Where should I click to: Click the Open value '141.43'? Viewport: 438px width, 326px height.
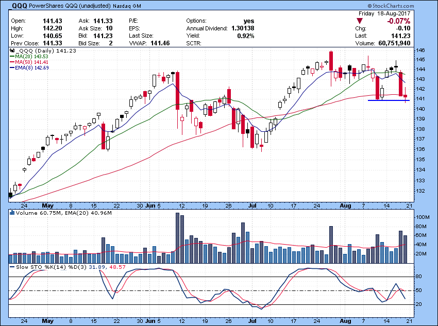tap(53, 21)
